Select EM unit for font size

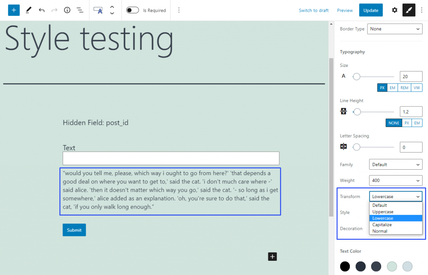pyautogui.click(x=392, y=88)
